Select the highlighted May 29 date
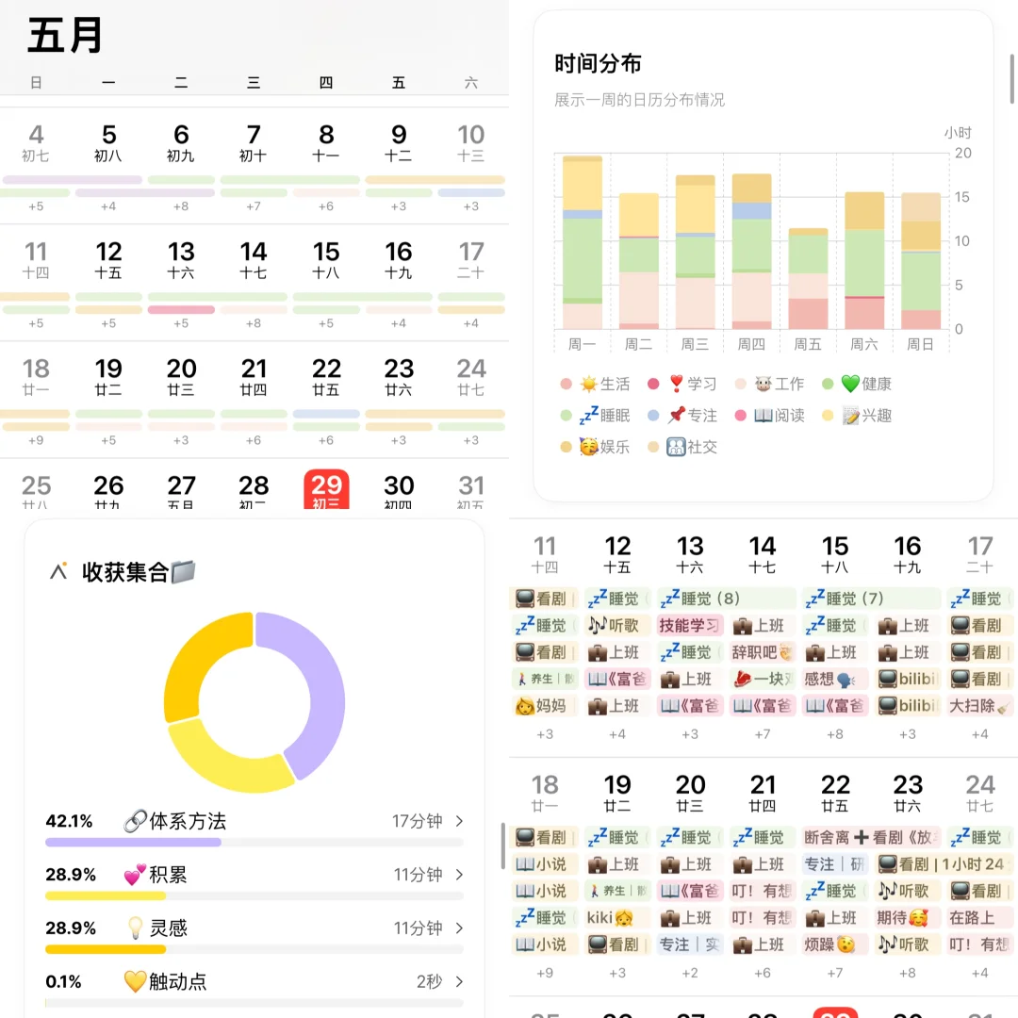This screenshot has height=1018, width=1018. pos(325,486)
